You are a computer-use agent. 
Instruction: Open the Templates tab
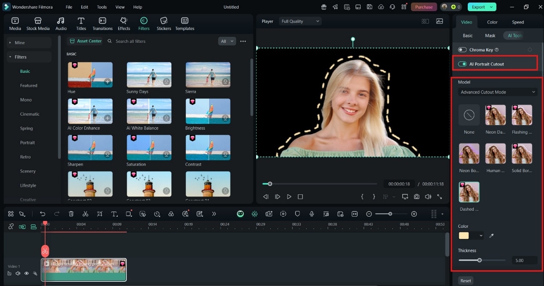(x=185, y=24)
